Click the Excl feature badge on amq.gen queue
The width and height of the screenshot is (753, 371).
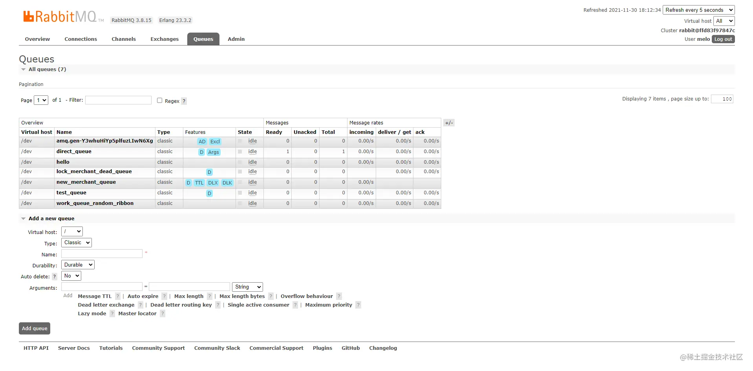[x=215, y=142]
